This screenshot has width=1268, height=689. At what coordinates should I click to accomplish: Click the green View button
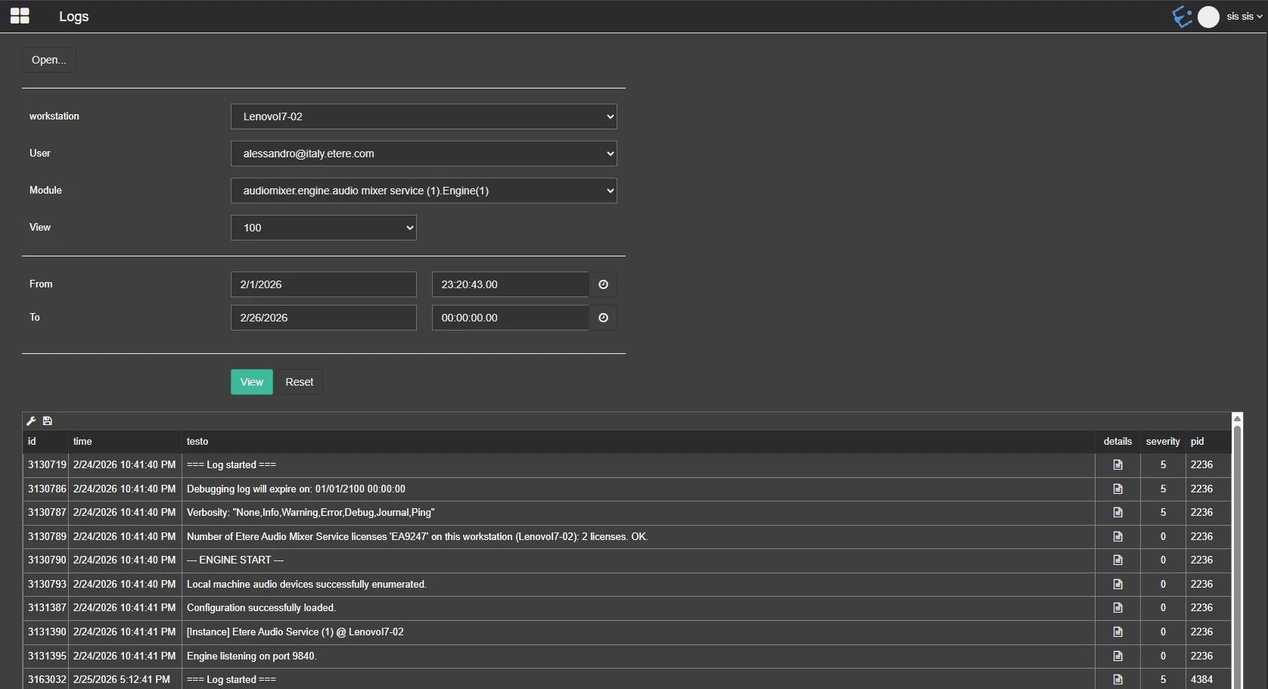[251, 382]
